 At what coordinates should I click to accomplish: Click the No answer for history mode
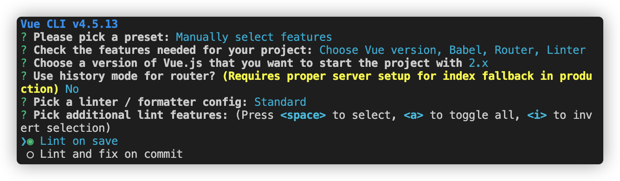pyautogui.click(x=72, y=89)
